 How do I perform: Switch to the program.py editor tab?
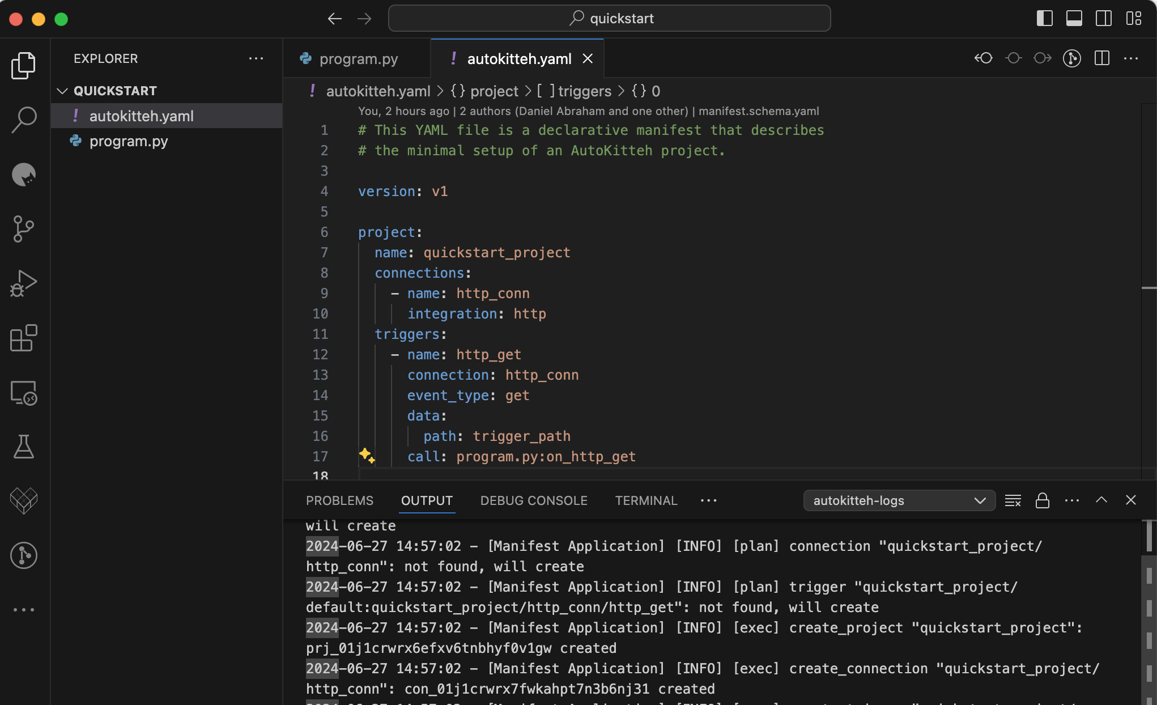(x=357, y=58)
